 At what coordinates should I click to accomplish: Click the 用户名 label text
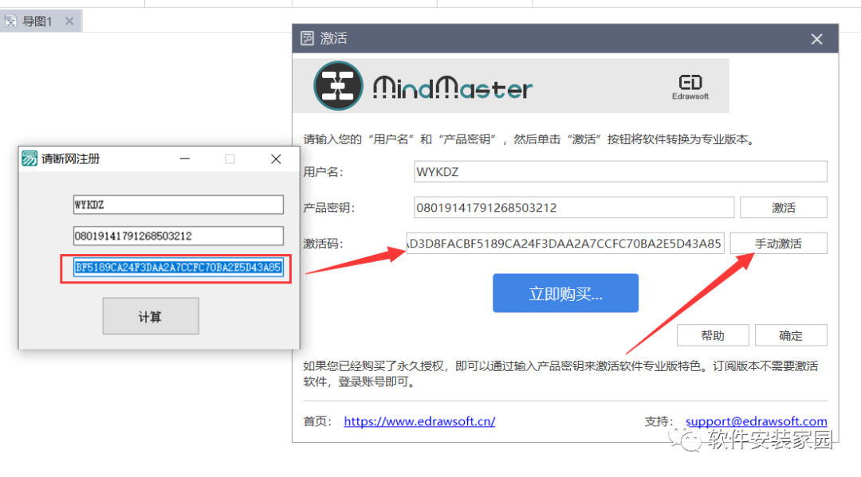point(323,172)
